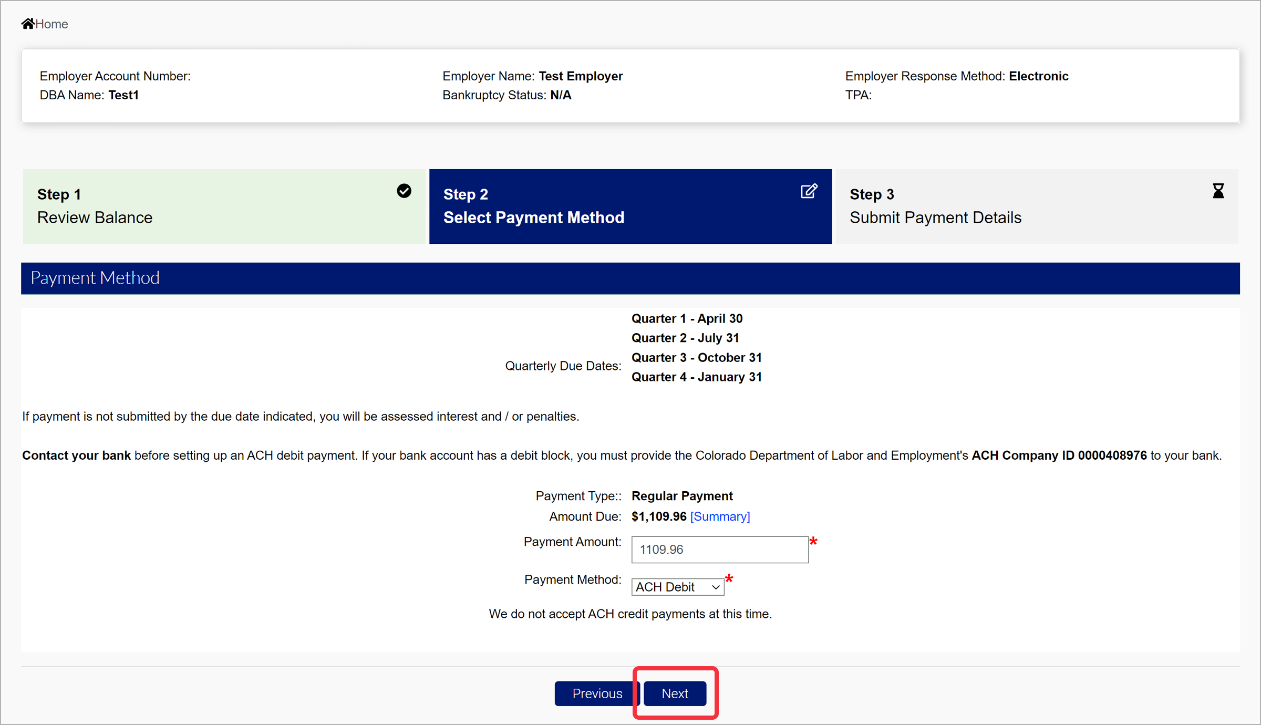Click the red asterisk beside Payment Method
Viewport: 1261px width, 725px height.
[x=729, y=578]
